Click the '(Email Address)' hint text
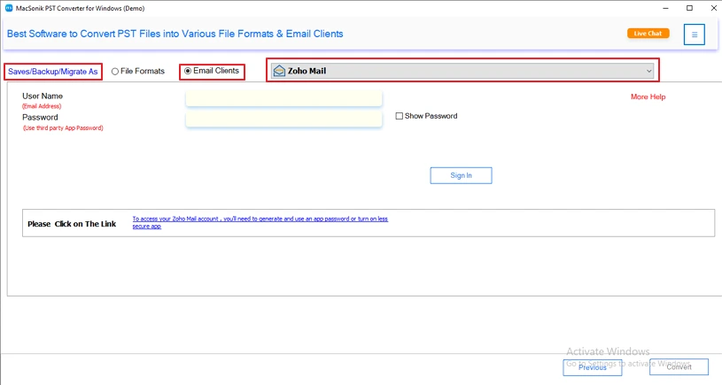Viewport: 722px width, 385px height. (42, 106)
